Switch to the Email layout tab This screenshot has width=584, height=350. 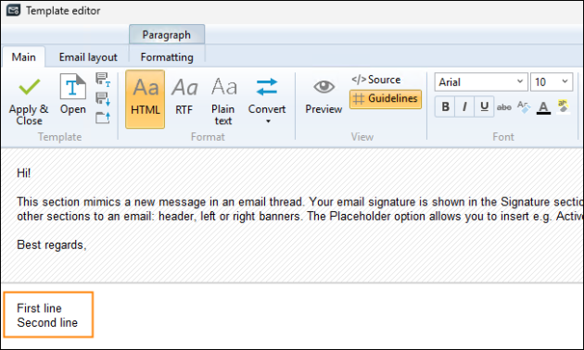(88, 56)
